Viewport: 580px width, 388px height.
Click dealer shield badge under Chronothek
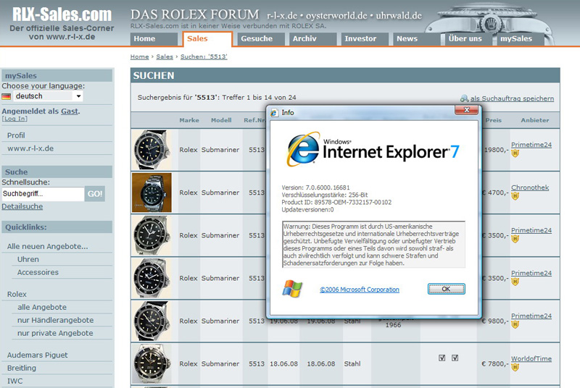[x=515, y=196]
